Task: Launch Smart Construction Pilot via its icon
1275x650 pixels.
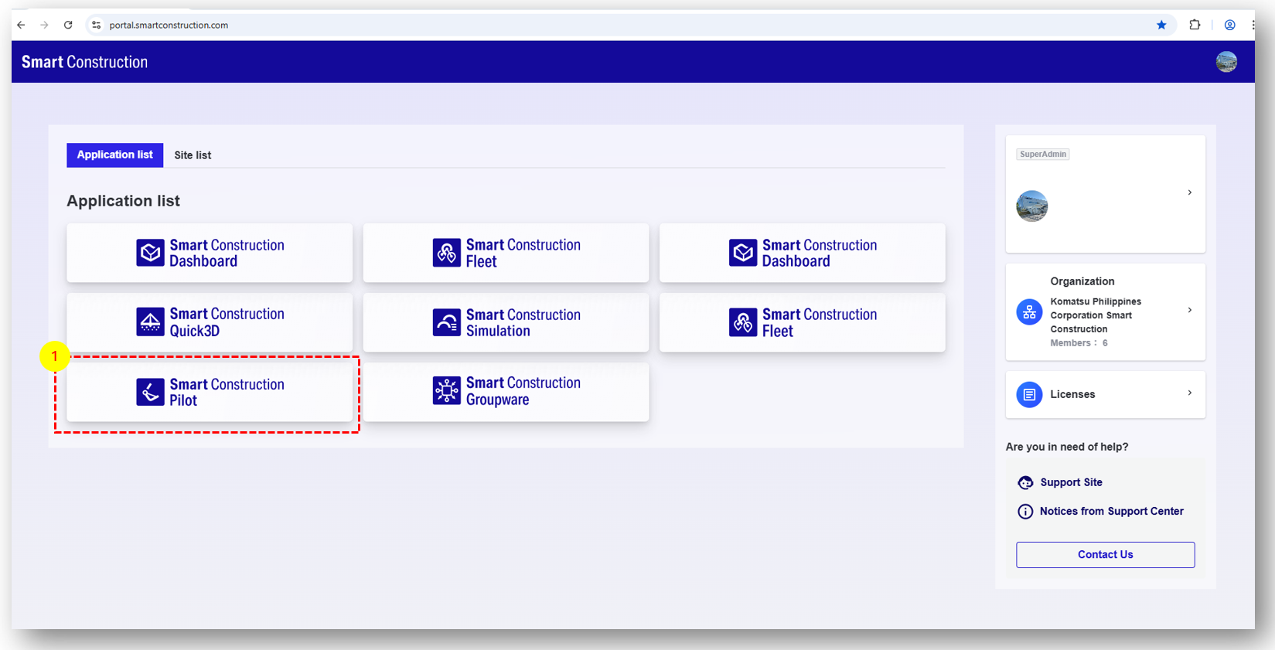Action: click(150, 392)
